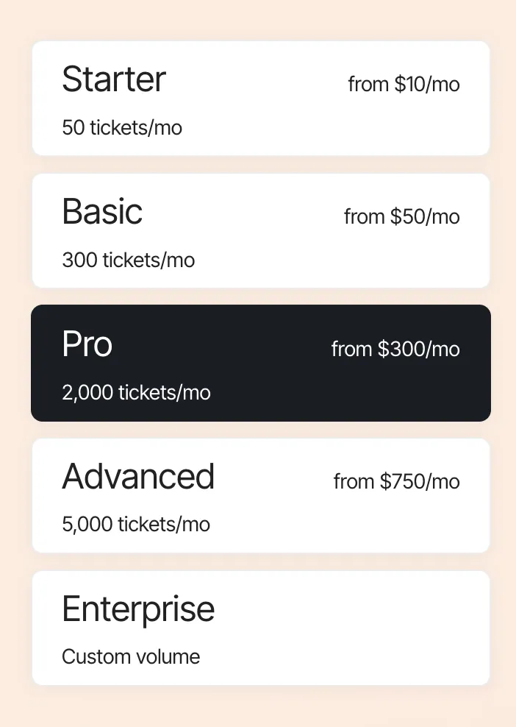
Task: Click the 'Custom volume' text
Action: pos(131,657)
